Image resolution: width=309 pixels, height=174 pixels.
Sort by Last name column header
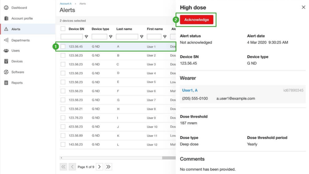124,29
